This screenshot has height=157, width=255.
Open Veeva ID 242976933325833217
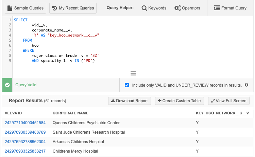point(25,151)
